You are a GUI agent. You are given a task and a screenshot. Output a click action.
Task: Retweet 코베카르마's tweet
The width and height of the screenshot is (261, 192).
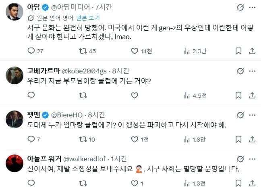coord(83,96)
